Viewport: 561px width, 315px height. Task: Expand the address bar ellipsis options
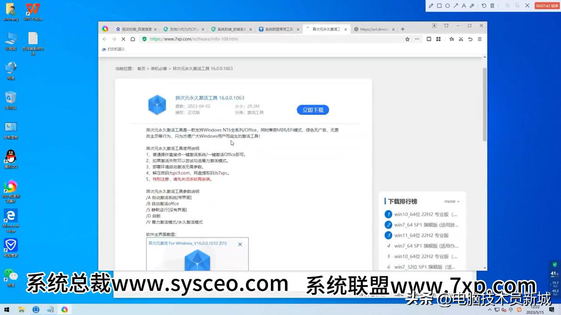coord(417,39)
